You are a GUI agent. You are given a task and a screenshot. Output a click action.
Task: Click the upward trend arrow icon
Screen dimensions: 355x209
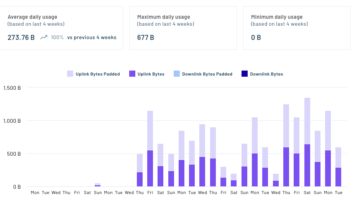[44, 37]
